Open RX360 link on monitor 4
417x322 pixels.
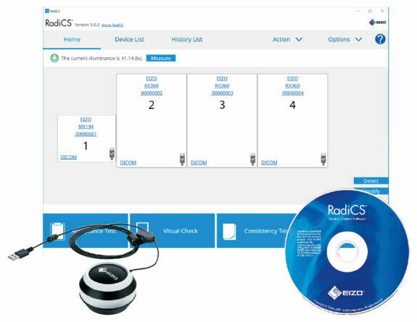[292, 86]
